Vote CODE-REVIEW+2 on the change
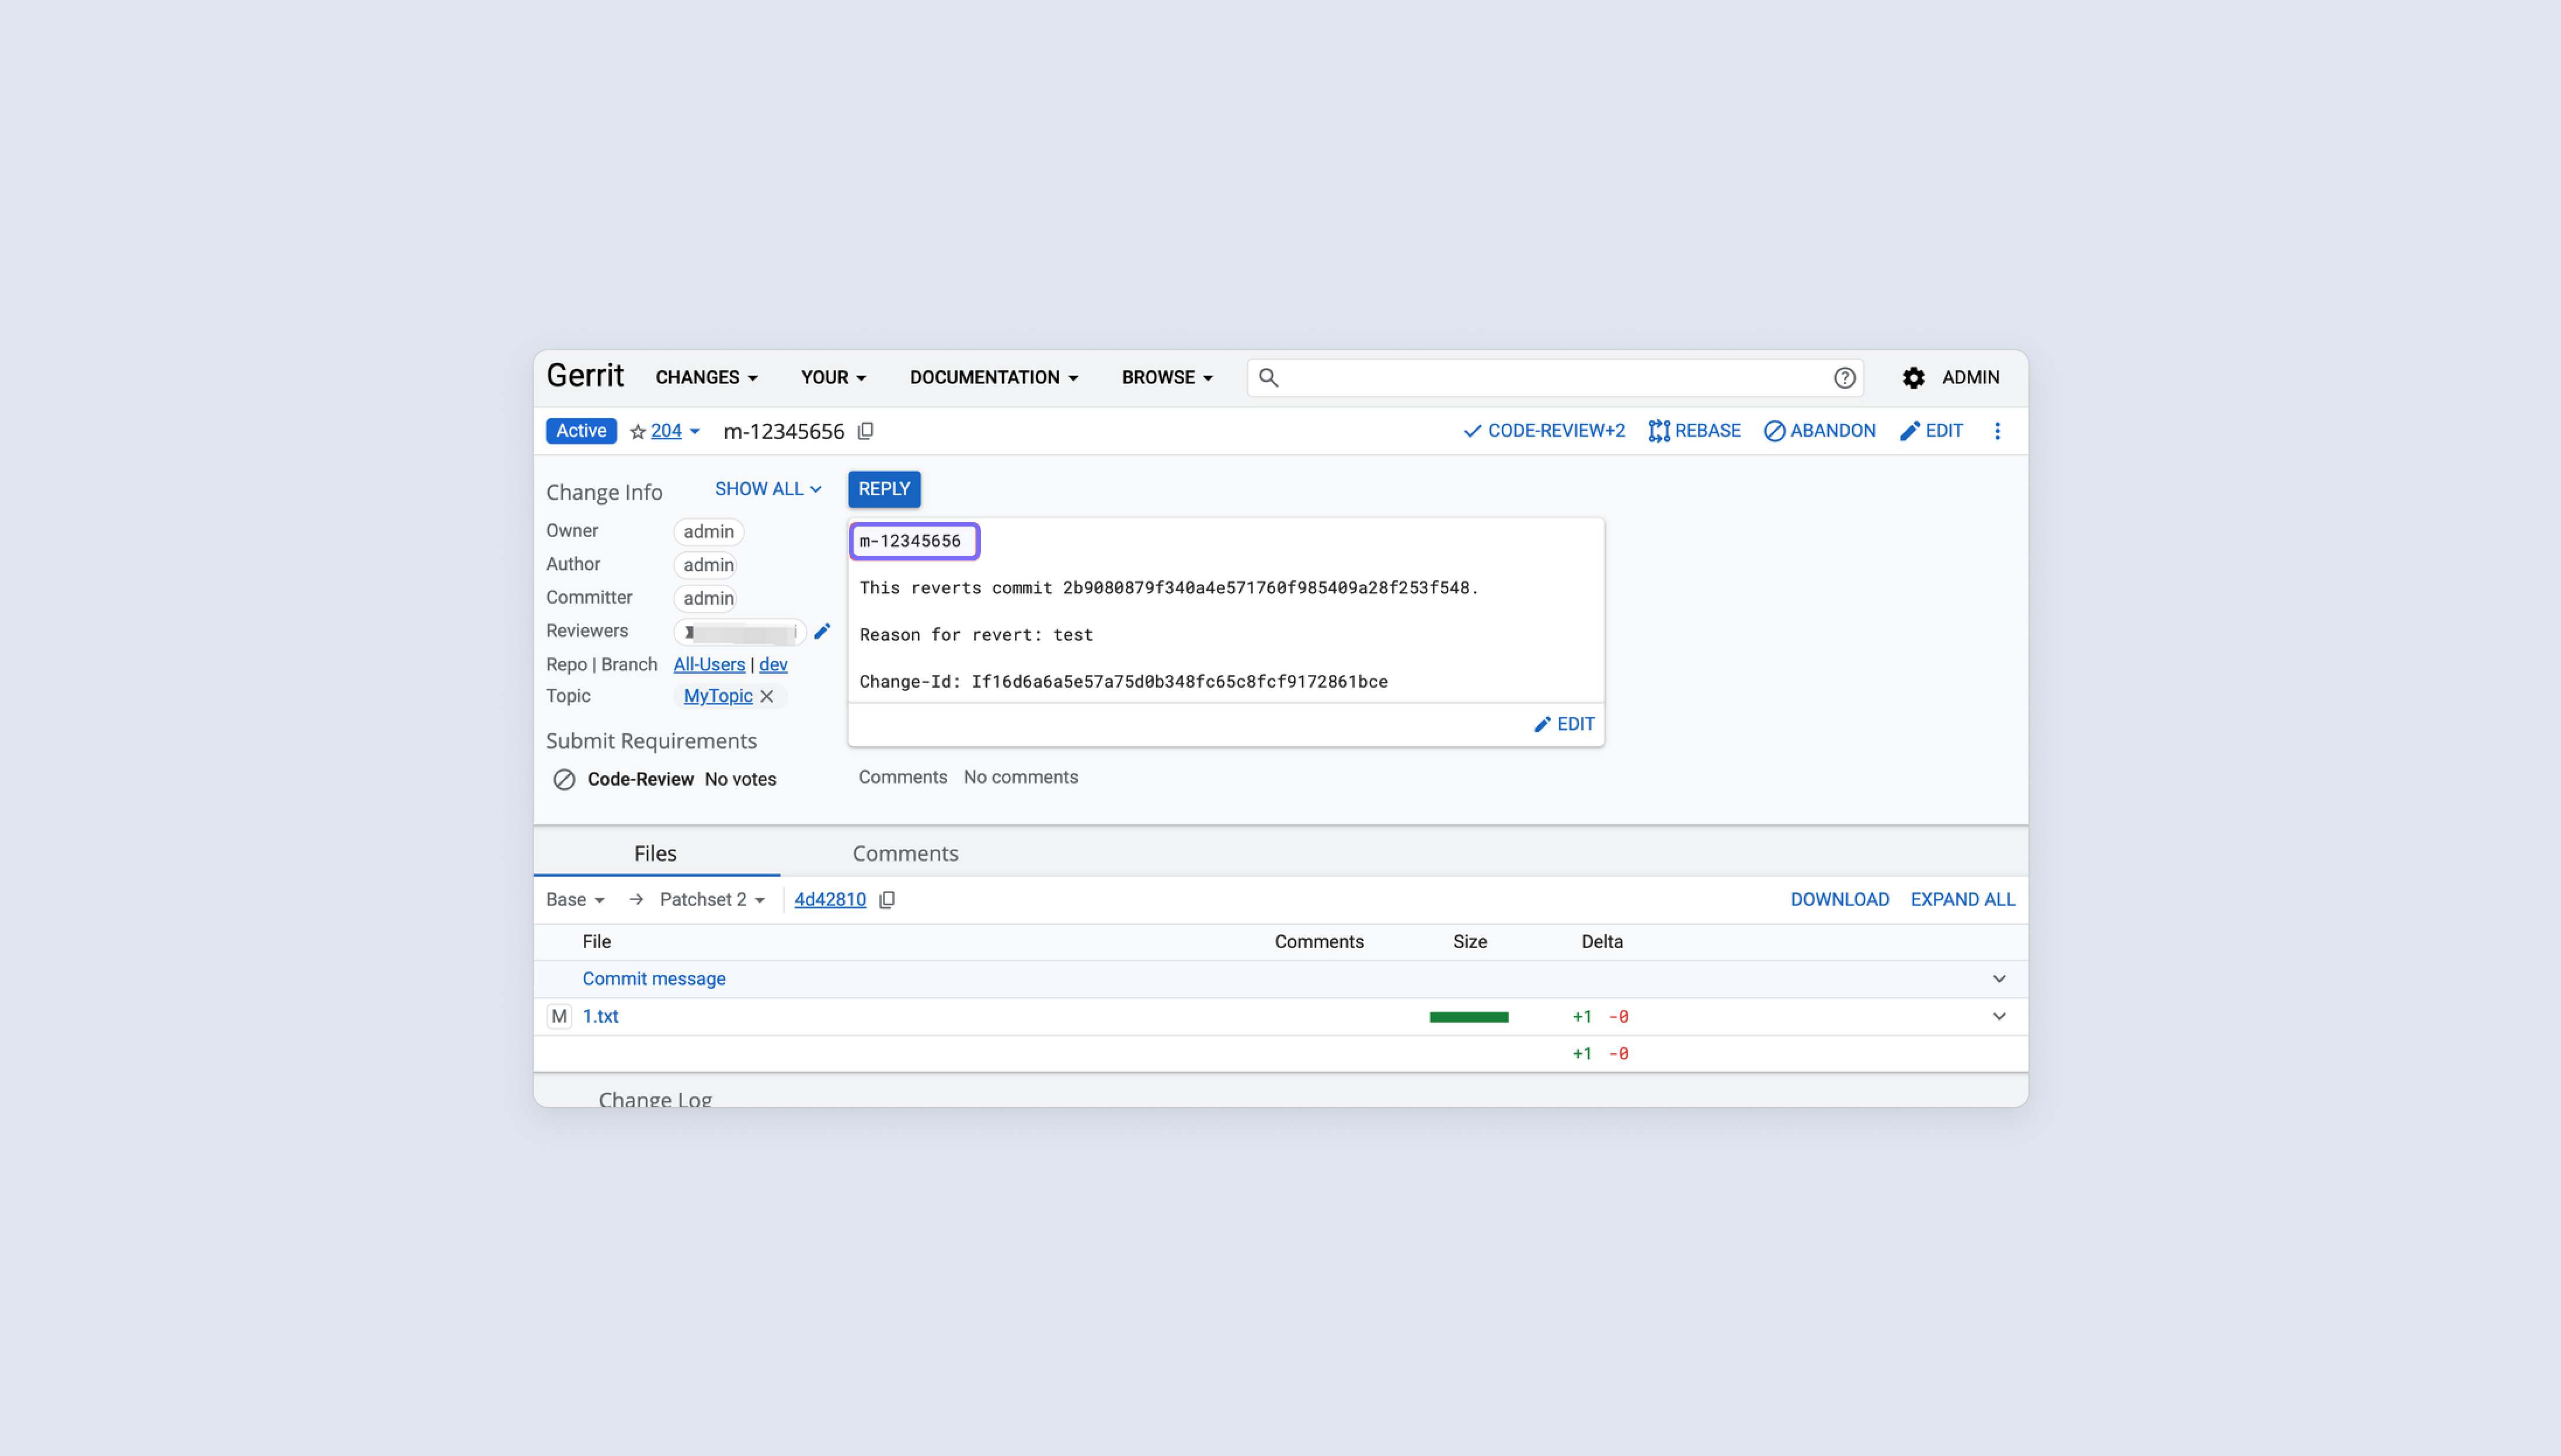 (x=1544, y=431)
